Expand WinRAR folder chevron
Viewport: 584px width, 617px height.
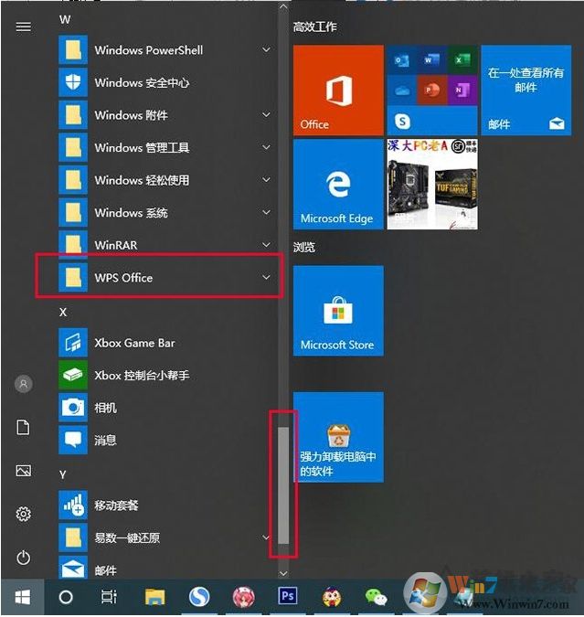pyautogui.click(x=267, y=245)
